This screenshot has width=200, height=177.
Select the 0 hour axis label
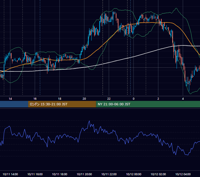click(x=134, y=99)
